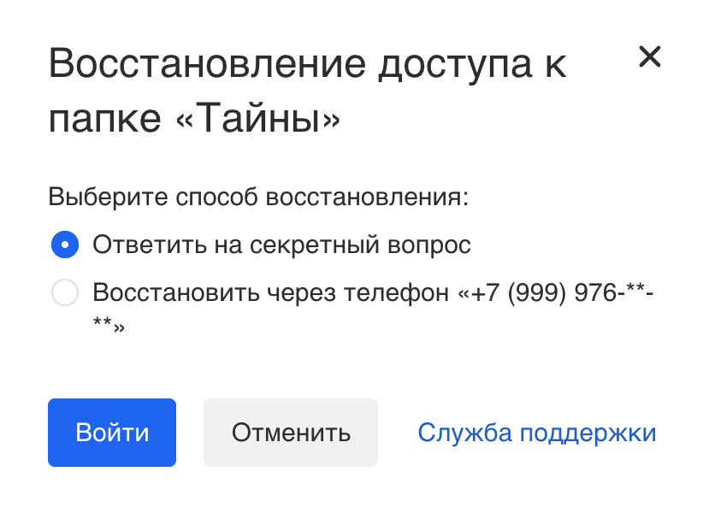Click the «Ответить на секретный вопрос» label text
Image resolution: width=703 pixels, height=513 pixels.
pos(281,245)
